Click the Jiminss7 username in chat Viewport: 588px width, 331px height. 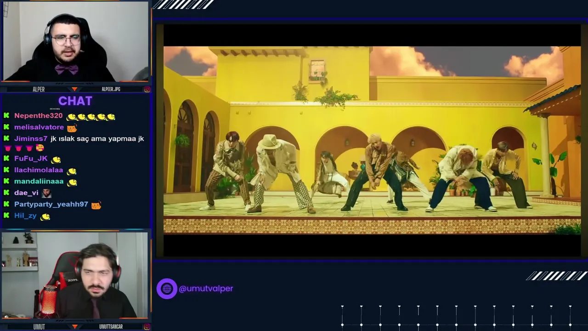(x=31, y=138)
